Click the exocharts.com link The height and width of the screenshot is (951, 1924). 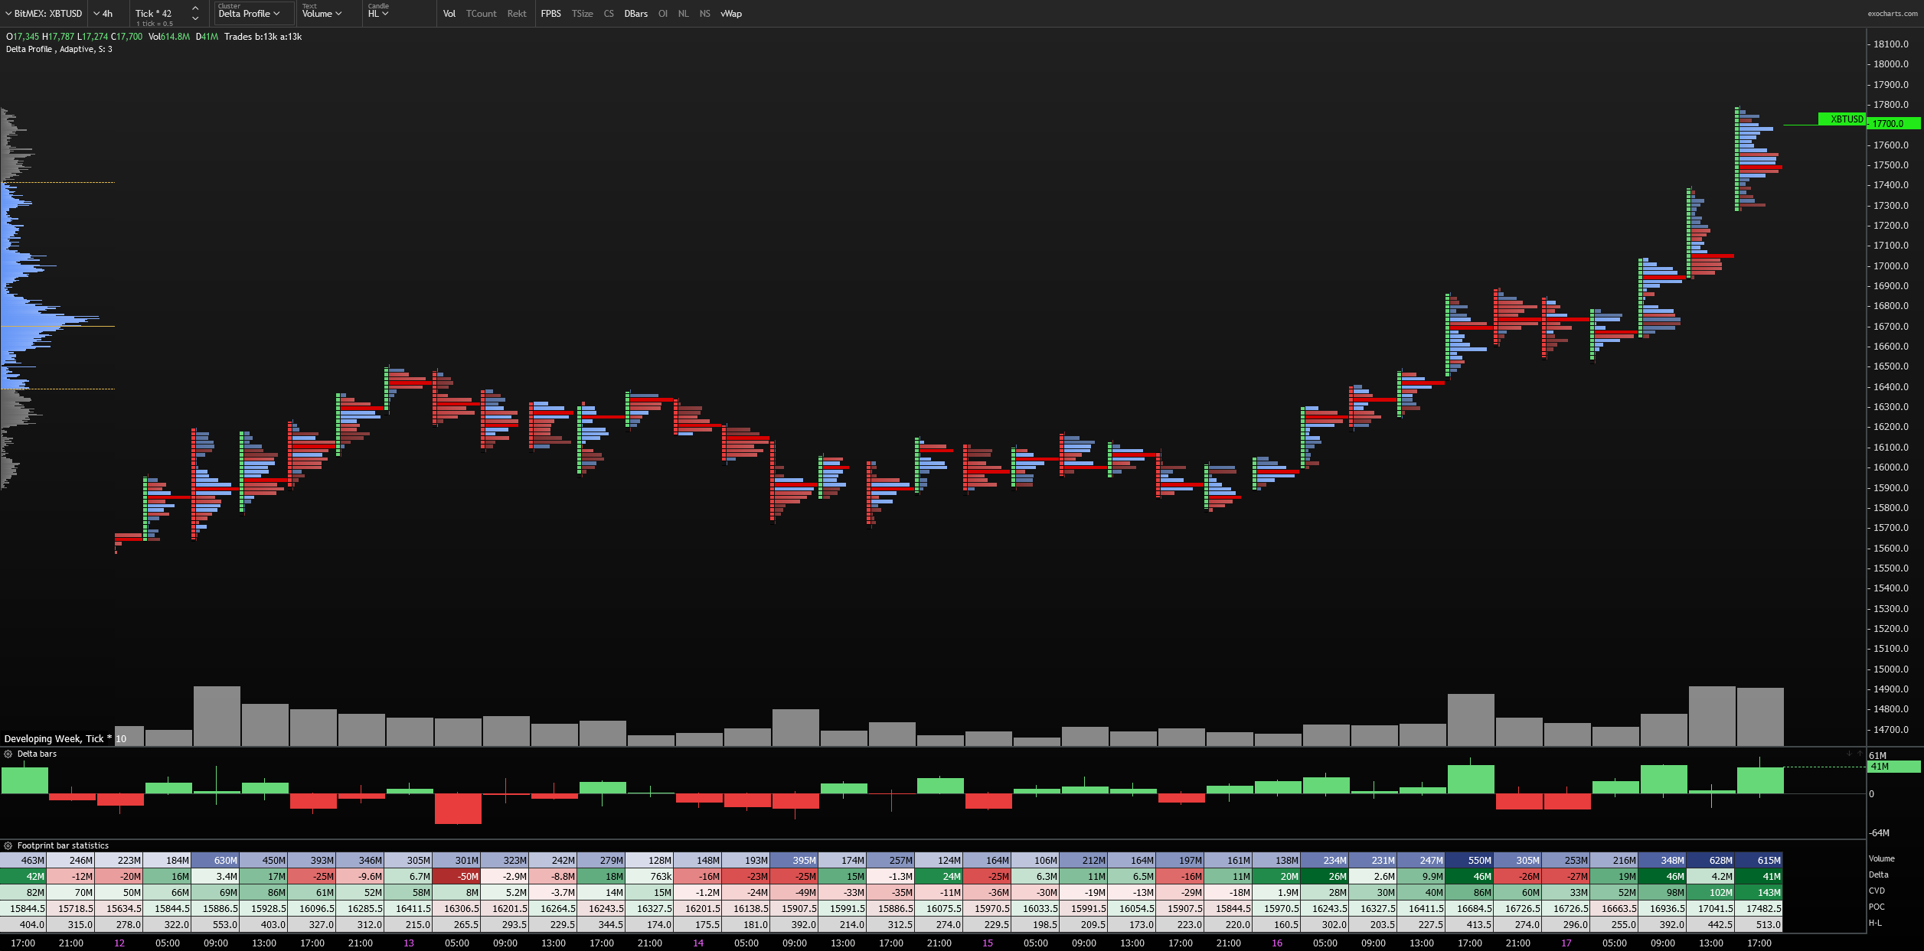[x=1895, y=13]
